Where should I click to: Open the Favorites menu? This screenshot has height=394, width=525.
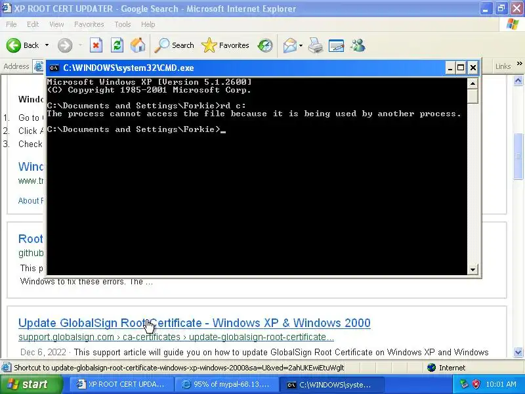coord(89,24)
